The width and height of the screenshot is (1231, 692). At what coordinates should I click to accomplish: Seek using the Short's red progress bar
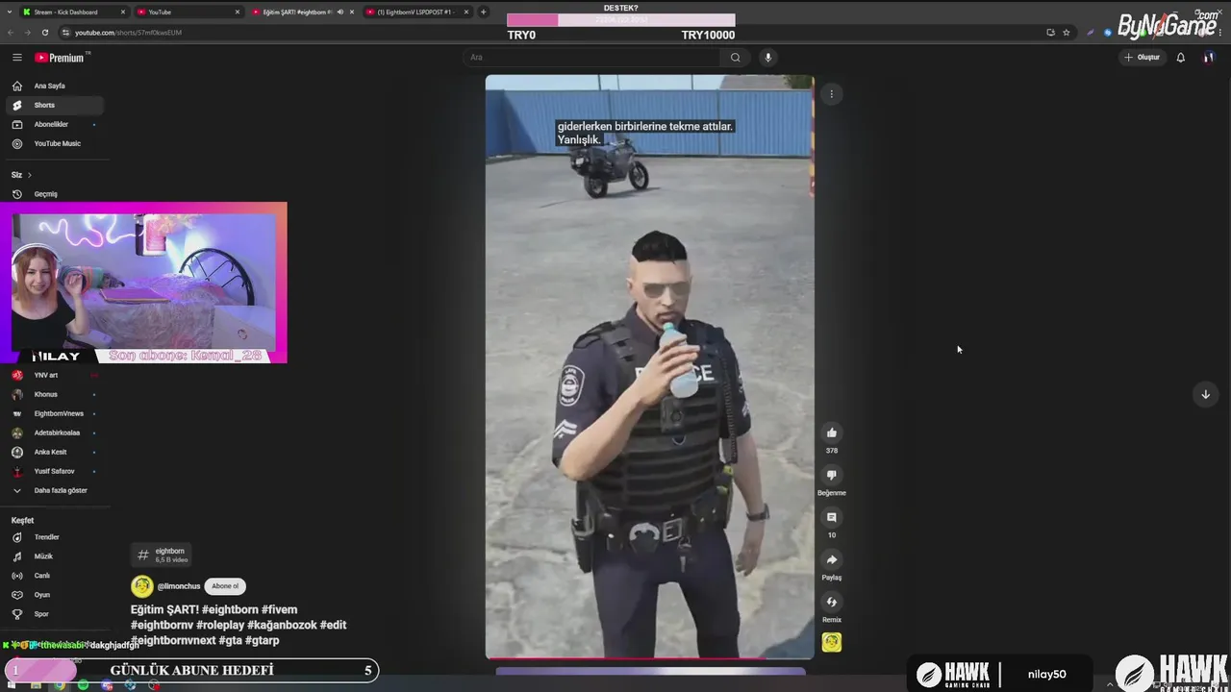649,658
